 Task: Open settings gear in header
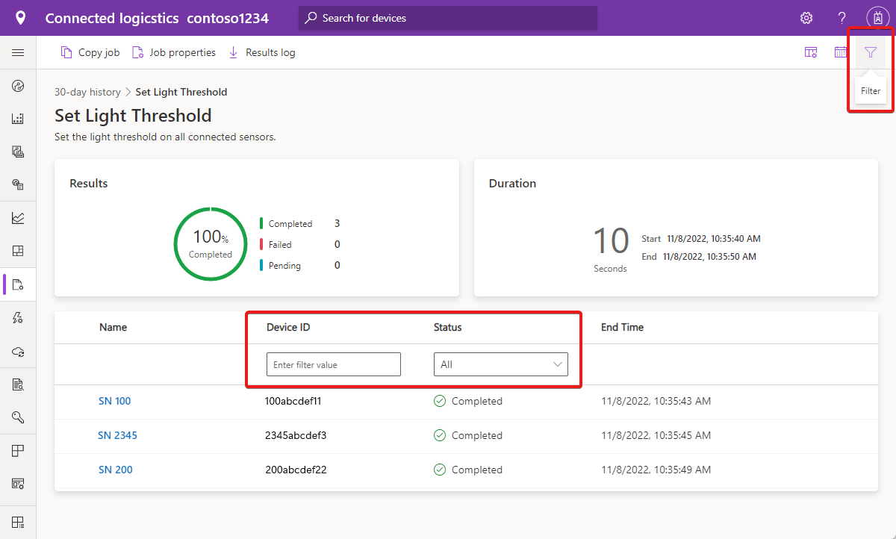pos(806,18)
